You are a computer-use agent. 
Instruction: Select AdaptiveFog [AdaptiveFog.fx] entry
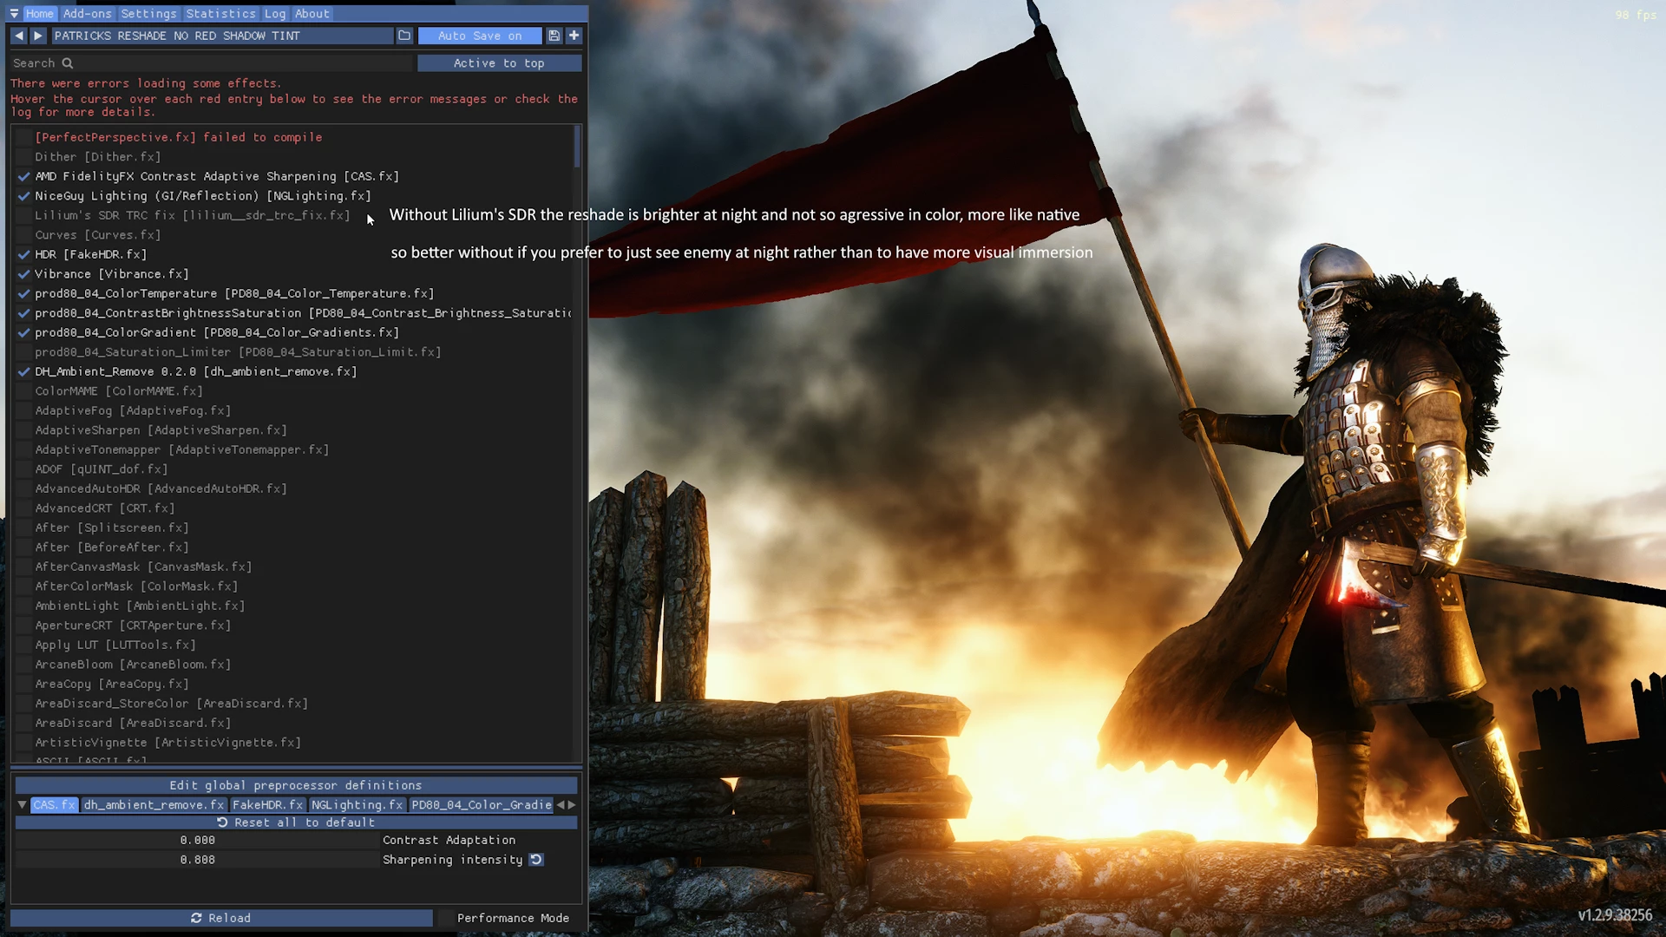(x=133, y=410)
